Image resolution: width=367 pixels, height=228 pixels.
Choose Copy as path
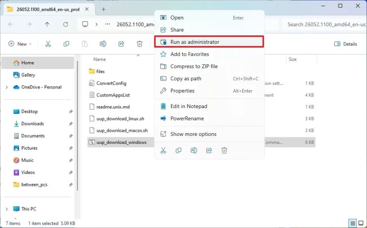(x=209, y=78)
